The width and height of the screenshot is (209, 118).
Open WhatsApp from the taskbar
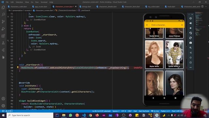pyautogui.click(x=71, y=115)
